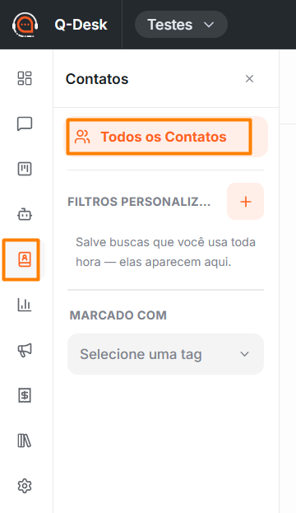This screenshot has height=513, width=296.
Task: Click the FILTROS PERSONALIZ... section heading
Action: pyautogui.click(x=139, y=202)
